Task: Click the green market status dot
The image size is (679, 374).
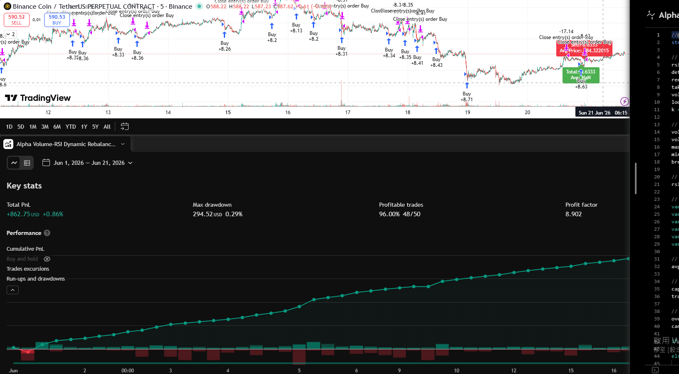Action: [x=199, y=6]
